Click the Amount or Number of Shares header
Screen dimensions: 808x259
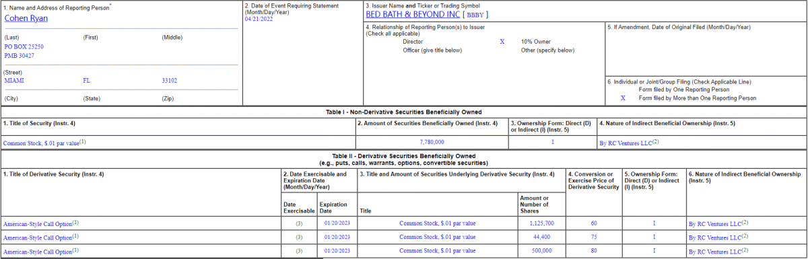pos(535,205)
